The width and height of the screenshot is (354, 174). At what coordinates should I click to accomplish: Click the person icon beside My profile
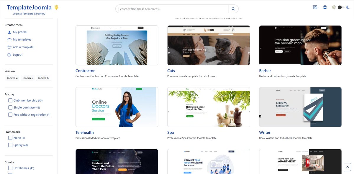coord(9,32)
